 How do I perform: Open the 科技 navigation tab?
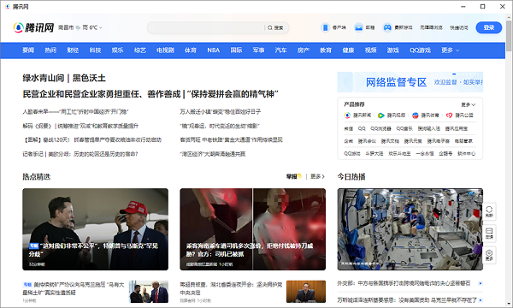tap(95, 50)
